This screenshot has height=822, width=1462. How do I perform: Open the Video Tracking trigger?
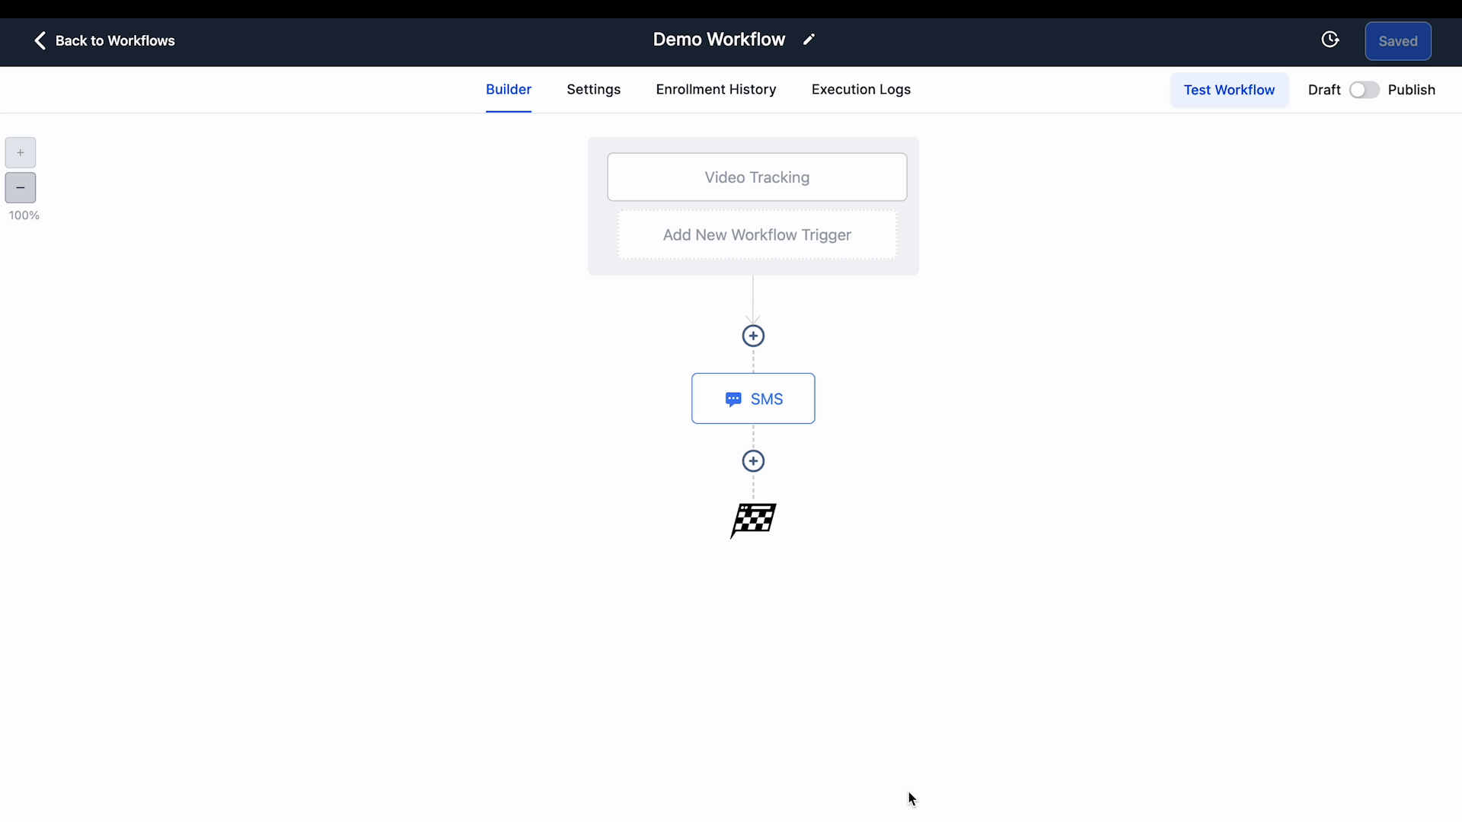(757, 177)
